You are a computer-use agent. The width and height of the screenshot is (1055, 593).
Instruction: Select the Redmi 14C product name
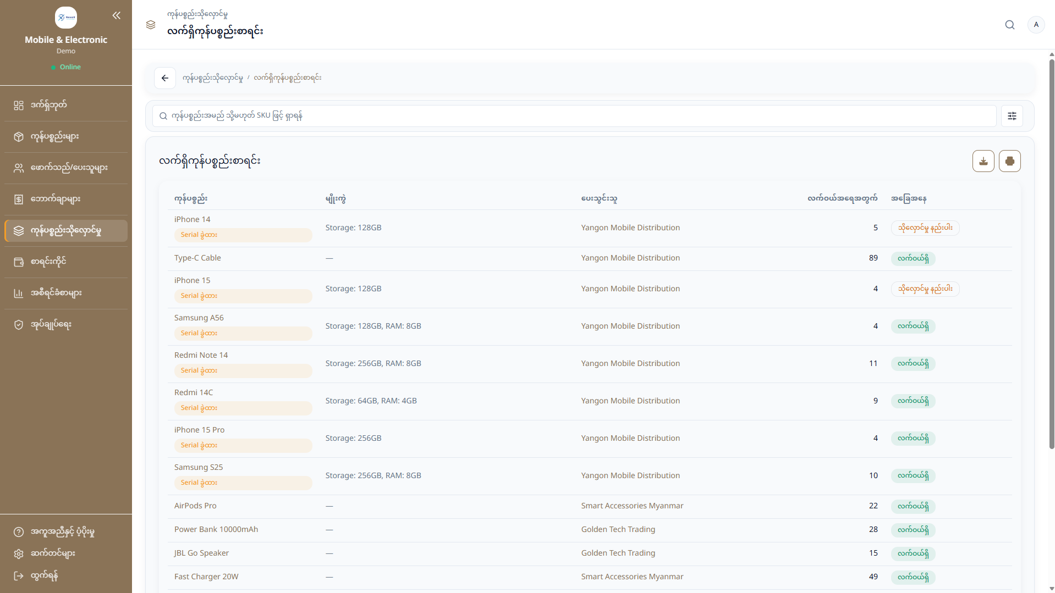pyautogui.click(x=194, y=392)
